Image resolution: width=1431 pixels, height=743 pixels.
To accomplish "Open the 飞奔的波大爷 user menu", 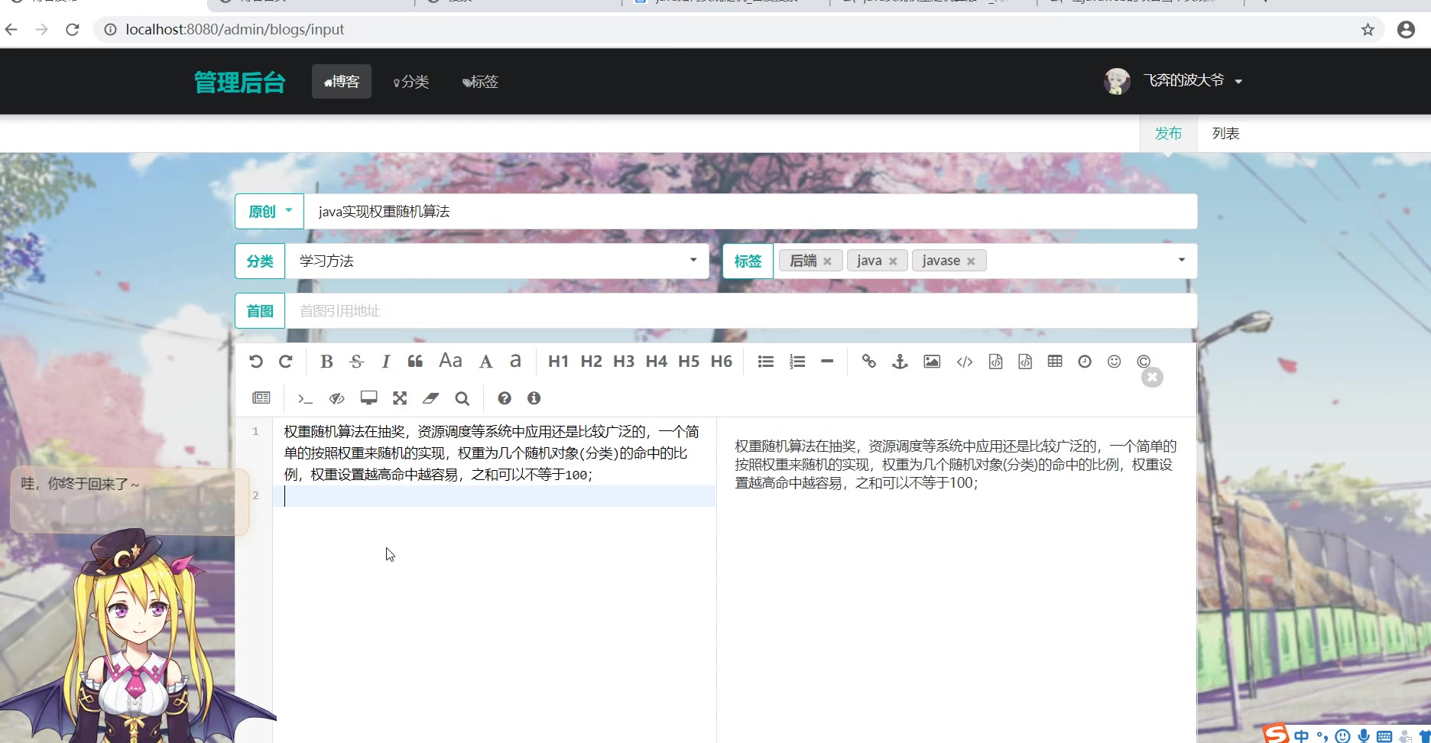I will (1192, 80).
